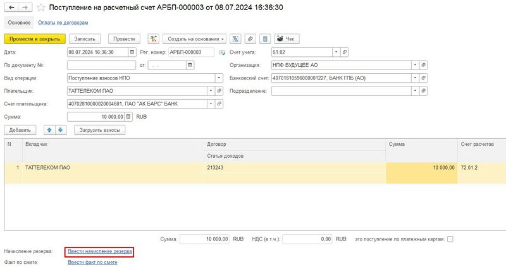Screen dimensions: 506x267
Task: Click the Загрузить взносы button
Action: [100, 130]
